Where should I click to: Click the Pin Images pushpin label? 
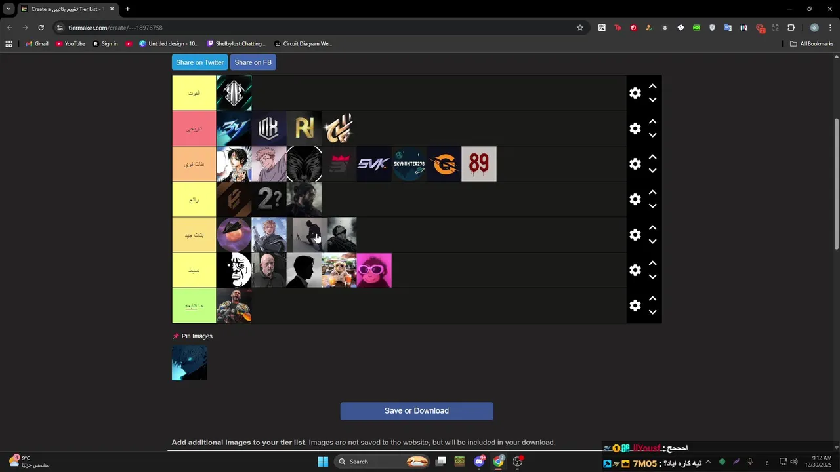[x=192, y=336]
